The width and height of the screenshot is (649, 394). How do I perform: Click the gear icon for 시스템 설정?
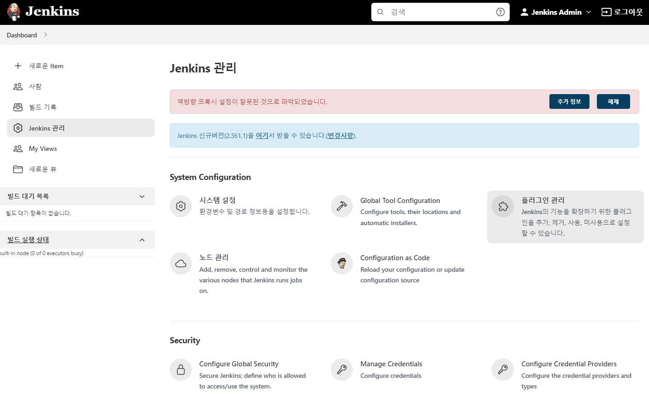click(x=181, y=206)
